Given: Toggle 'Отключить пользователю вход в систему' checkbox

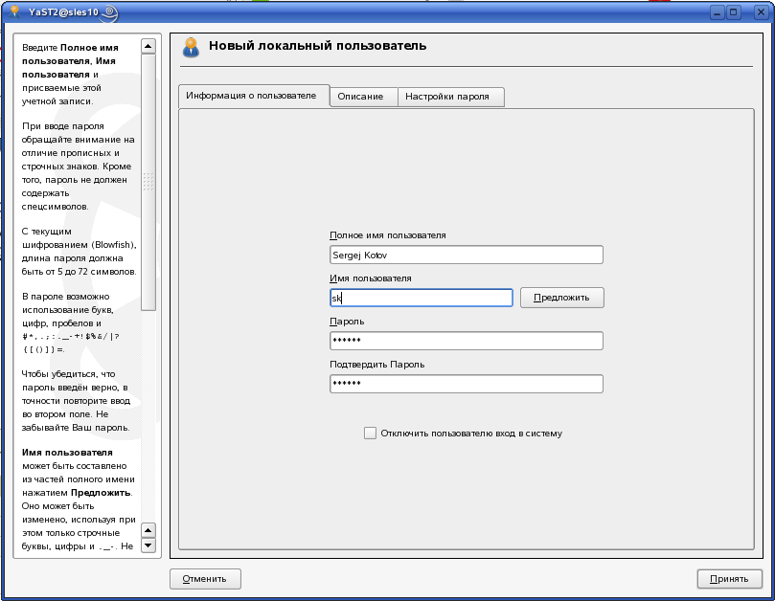Looking at the screenshot, I should 370,434.
